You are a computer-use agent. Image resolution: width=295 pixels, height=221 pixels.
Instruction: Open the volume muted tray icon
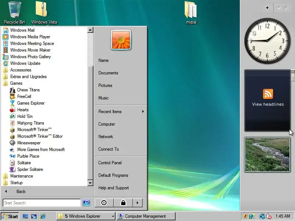point(269,216)
